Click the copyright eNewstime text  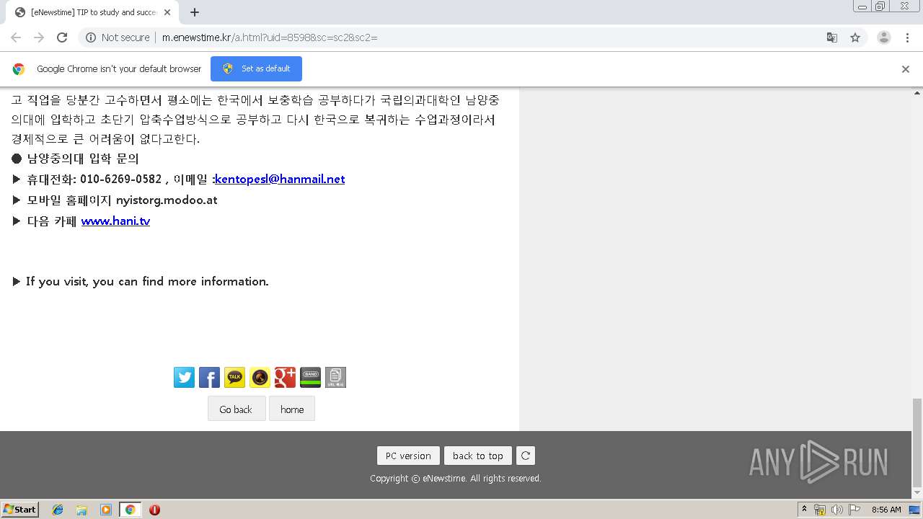click(455, 479)
